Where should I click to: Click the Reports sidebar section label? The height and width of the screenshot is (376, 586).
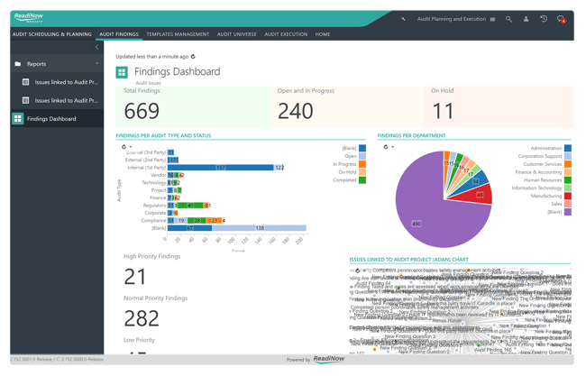pyautogui.click(x=36, y=64)
